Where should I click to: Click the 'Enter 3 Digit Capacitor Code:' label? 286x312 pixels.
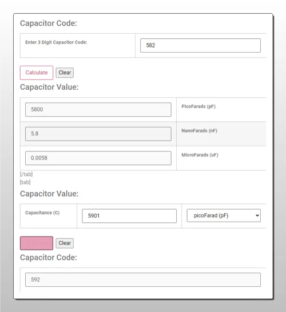[x=56, y=42]
